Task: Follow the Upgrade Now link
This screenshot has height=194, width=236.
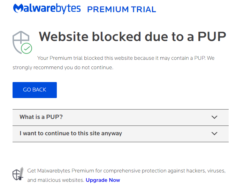Action: click(x=103, y=180)
